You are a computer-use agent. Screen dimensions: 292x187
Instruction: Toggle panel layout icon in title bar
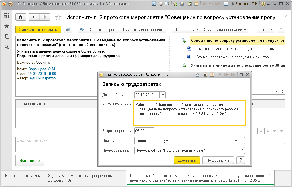[x=226, y=4]
